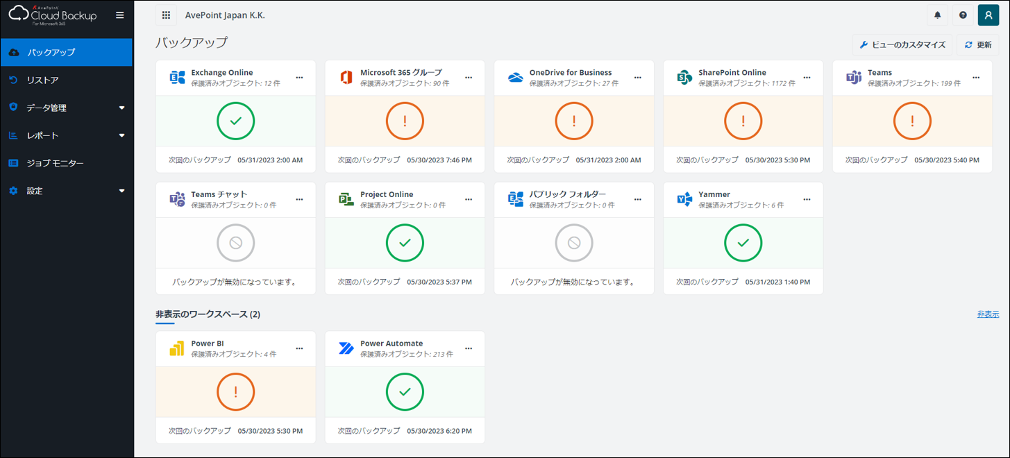Open the app launcher grid icon

click(166, 15)
